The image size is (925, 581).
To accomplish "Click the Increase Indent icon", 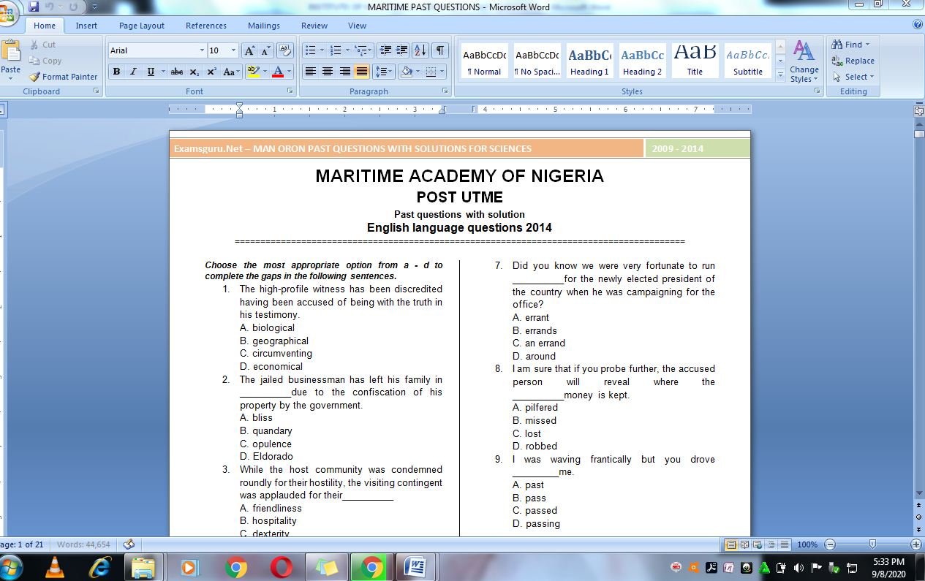I will (401, 50).
